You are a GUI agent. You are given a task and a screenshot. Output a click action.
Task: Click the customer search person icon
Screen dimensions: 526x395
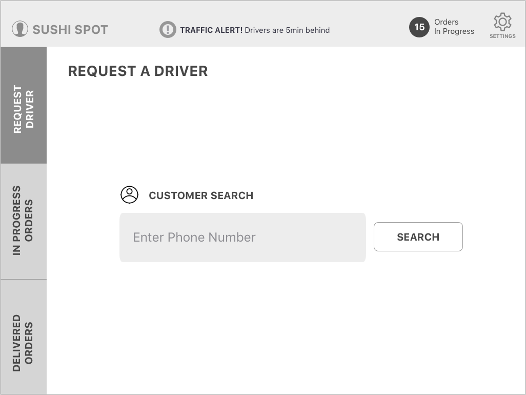[130, 194]
